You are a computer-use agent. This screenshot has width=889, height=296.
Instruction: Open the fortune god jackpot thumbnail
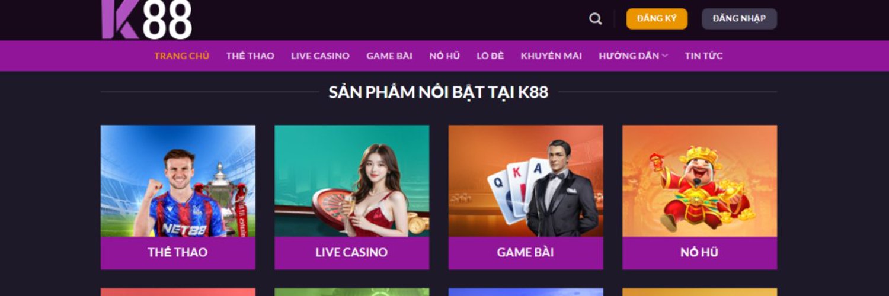tap(699, 181)
